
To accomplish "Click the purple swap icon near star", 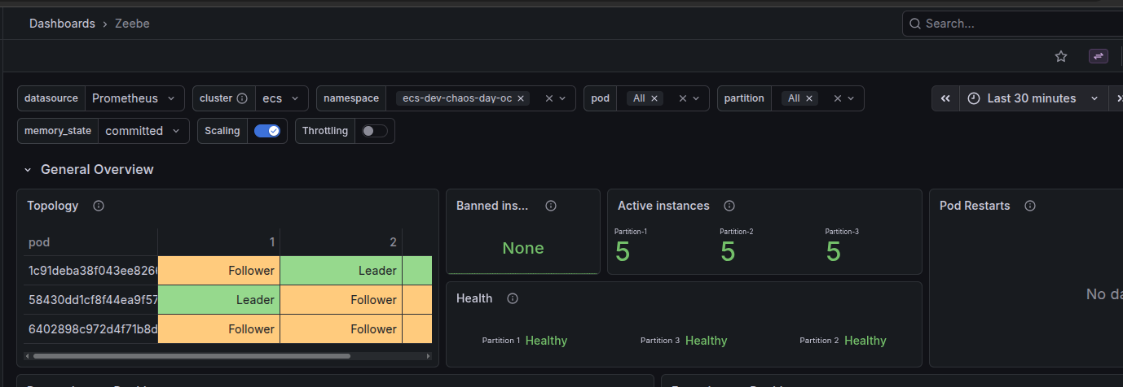I will 1099,56.
